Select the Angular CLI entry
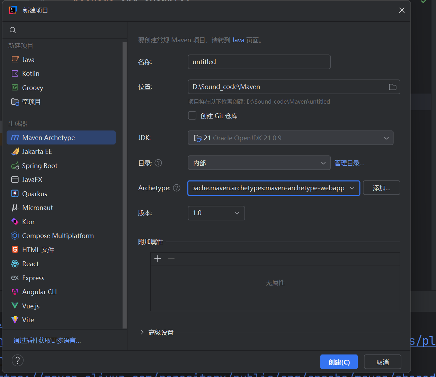 pos(61,292)
